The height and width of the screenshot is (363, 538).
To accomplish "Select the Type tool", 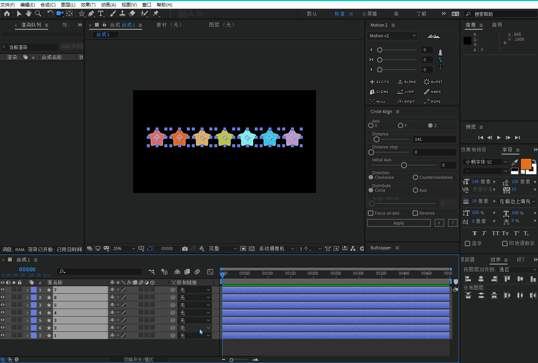I will tap(101, 14).
